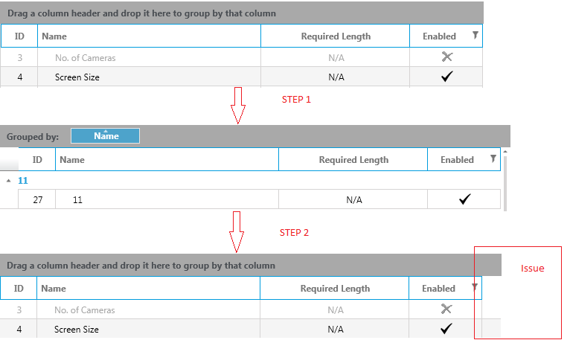Select No. of Cameras cell in bottom grid

(85, 309)
